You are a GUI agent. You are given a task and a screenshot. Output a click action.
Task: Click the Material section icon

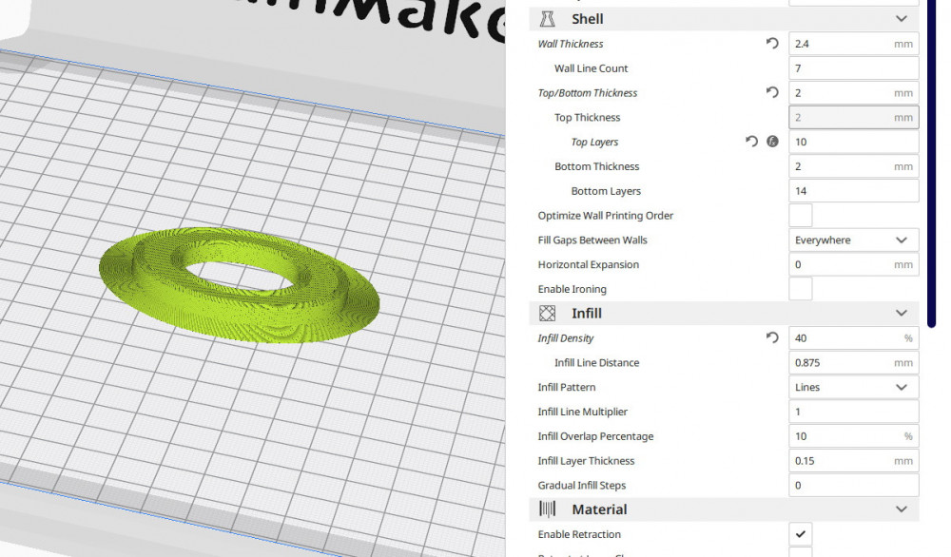point(546,509)
